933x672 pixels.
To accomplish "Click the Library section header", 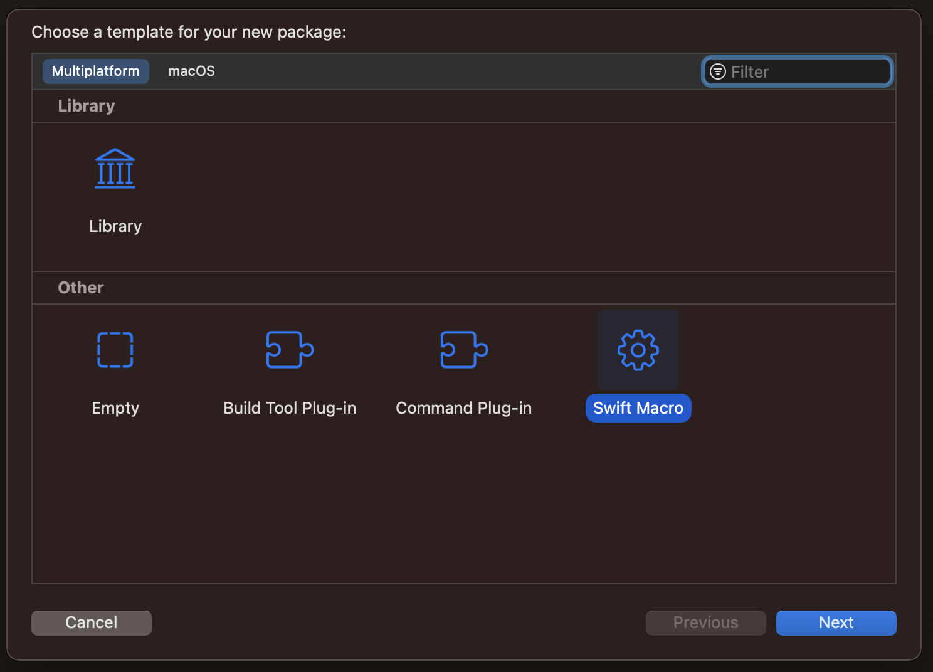I will pyautogui.click(x=87, y=106).
